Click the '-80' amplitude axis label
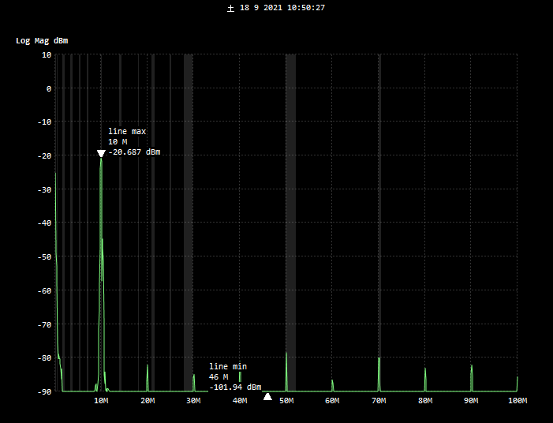This screenshot has width=553, height=423. 44,358
